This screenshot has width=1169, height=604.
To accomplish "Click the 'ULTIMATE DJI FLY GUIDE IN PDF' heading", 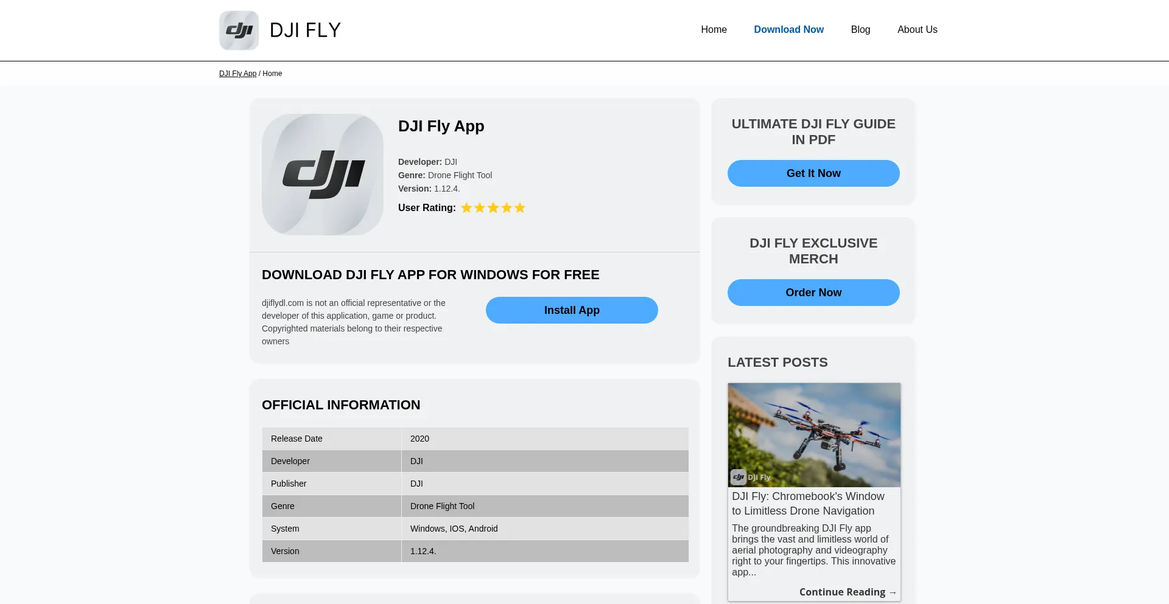I will (813, 132).
